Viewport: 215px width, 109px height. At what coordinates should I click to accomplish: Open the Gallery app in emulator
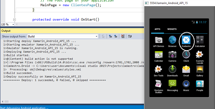tap(200, 71)
